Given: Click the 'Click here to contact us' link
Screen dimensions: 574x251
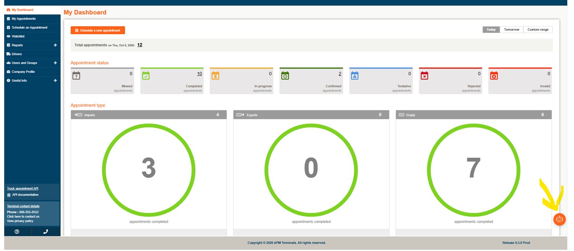Looking at the screenshot, I should coord(23,217).
